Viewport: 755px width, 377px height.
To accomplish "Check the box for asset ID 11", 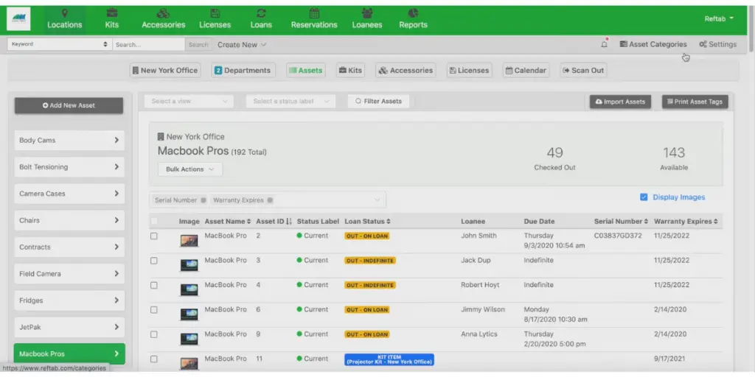I will click(154, 359).
